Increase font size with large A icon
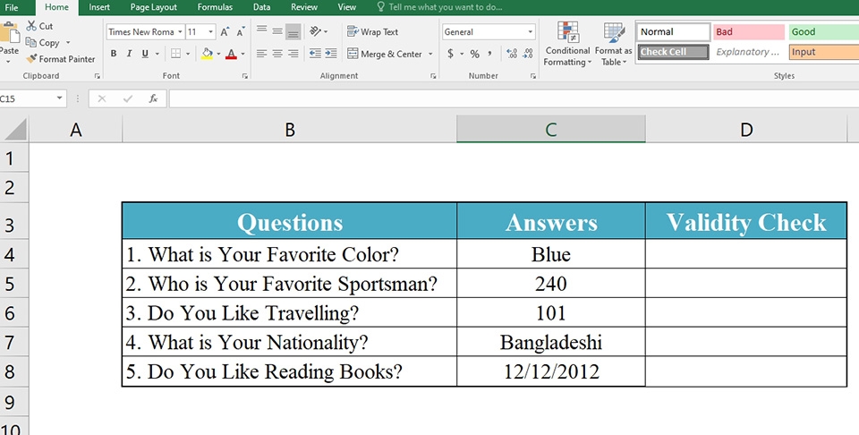The image size is (859, 435). [225, 32]
